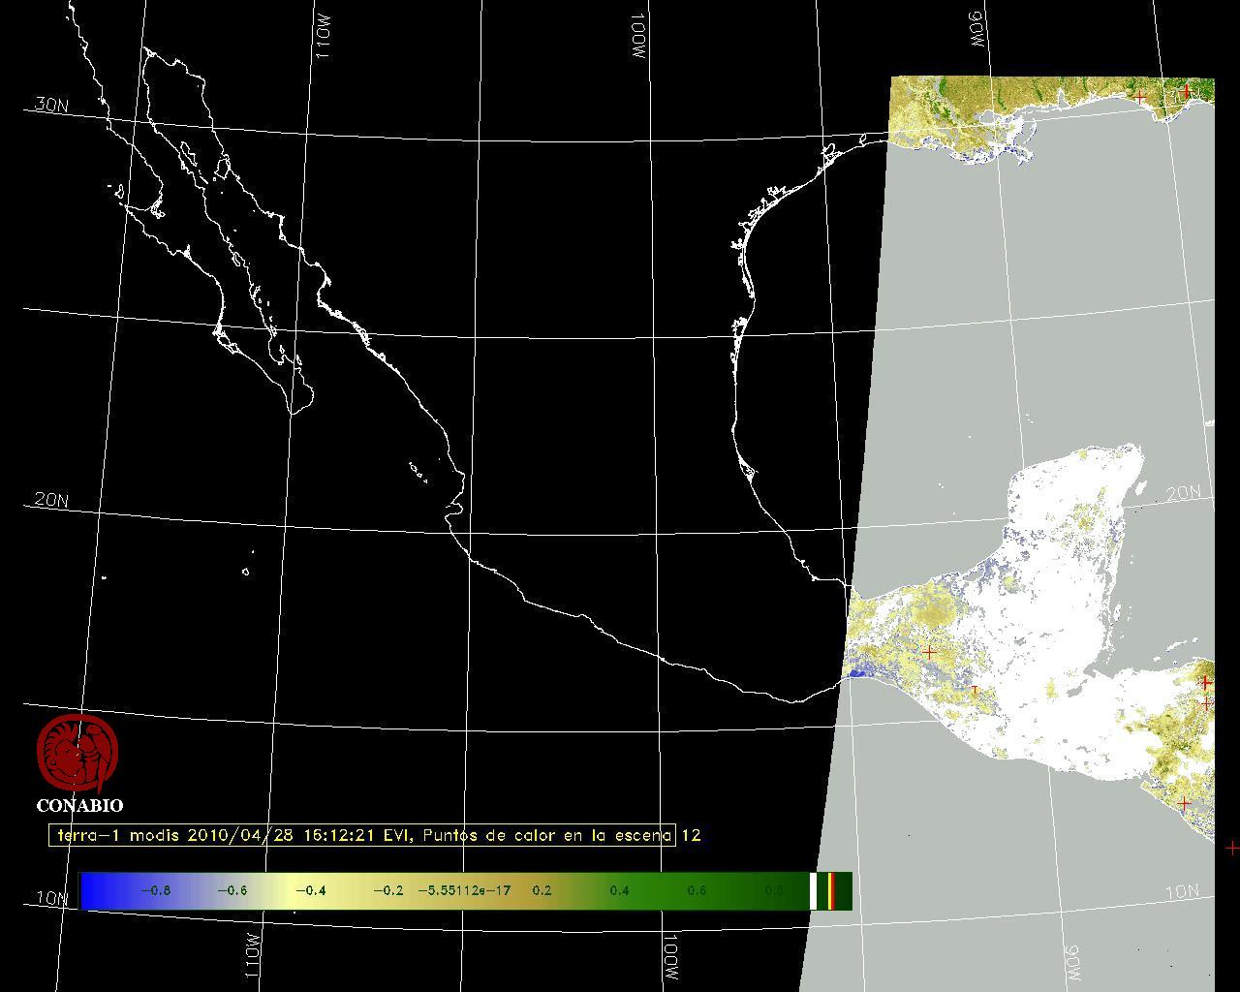Click the -0.8 value on the colorbar
1240x992 pixels.
click(155, 890)
